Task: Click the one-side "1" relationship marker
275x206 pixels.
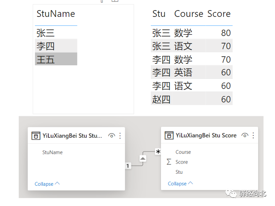Action: (x=128, y=165)
